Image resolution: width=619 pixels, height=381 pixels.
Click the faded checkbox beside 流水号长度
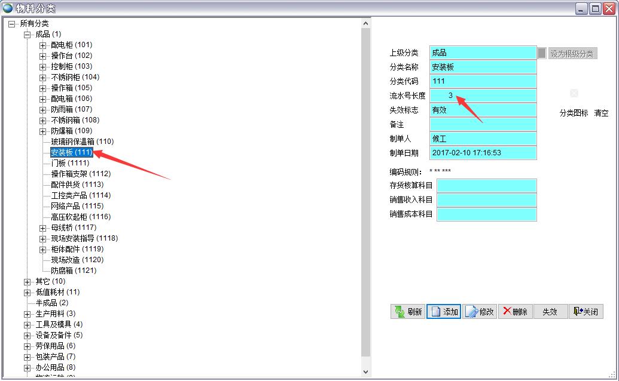point(574,93)
